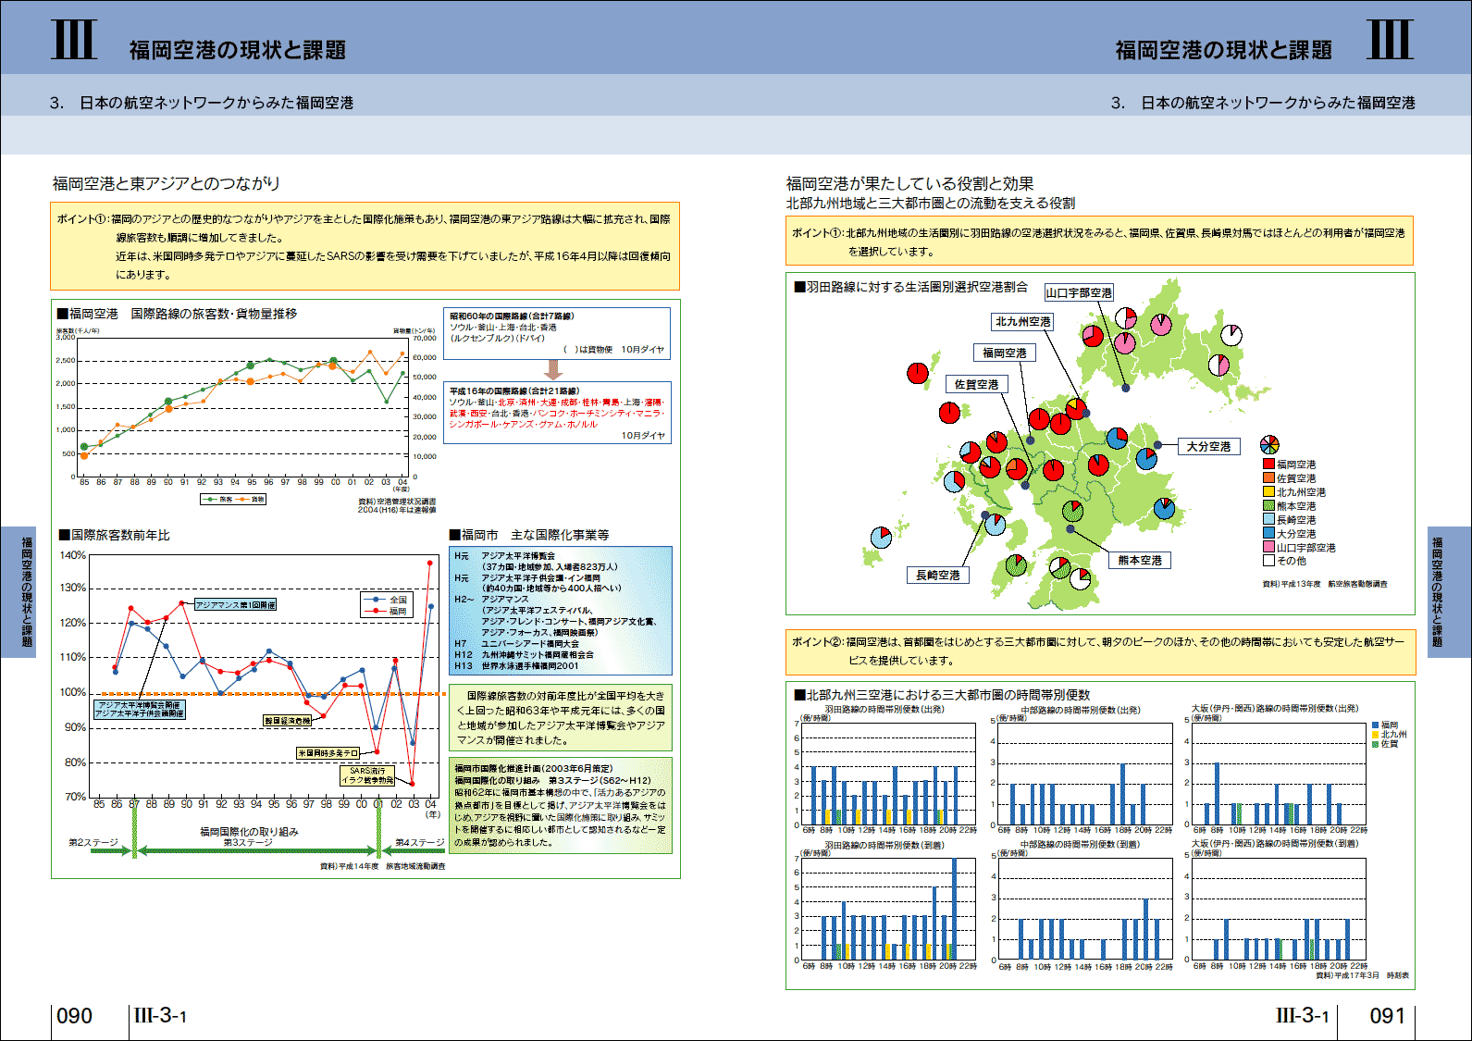
Task: Click the page number 091
Action: tap(1387, 1016)
